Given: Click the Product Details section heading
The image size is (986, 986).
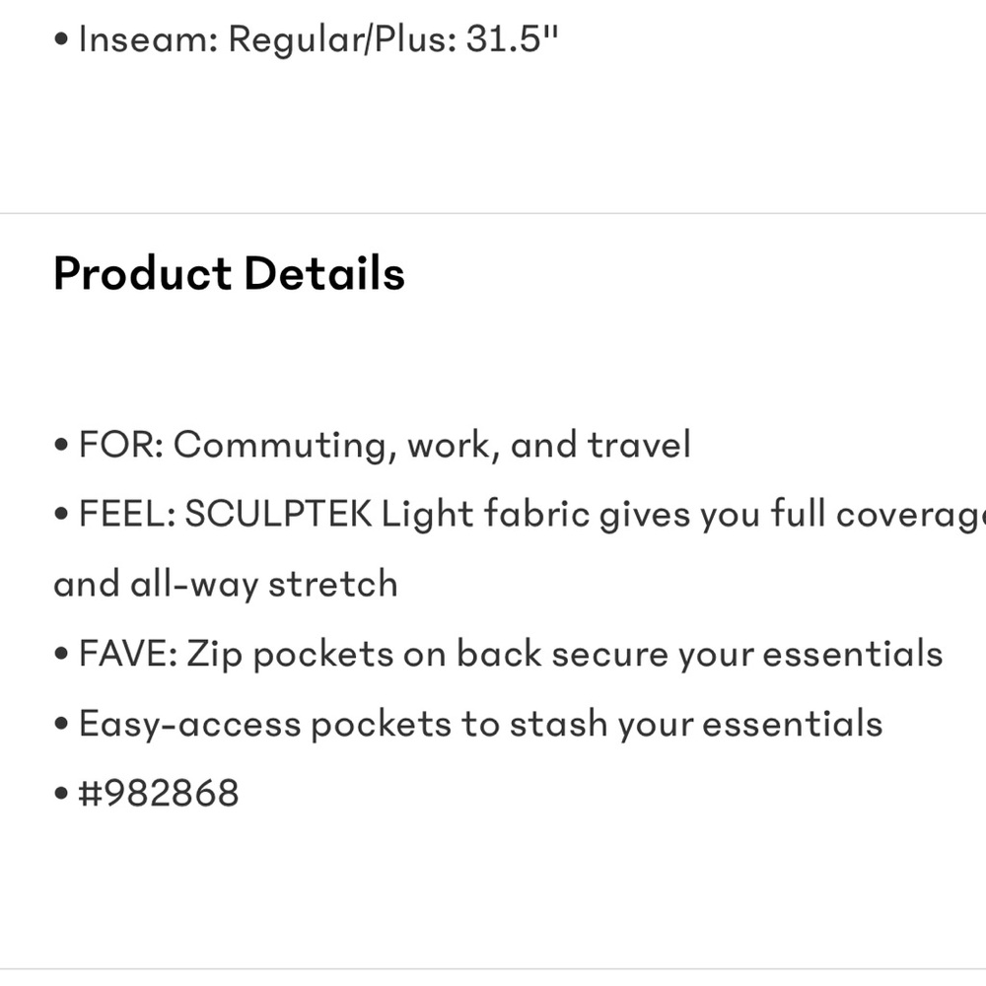Looking at the screenshot, I should pyautogui.click(x=229, y=274).
